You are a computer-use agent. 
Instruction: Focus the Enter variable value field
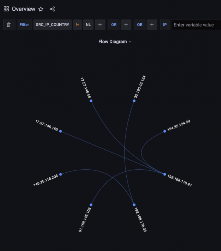click(196, 25)
